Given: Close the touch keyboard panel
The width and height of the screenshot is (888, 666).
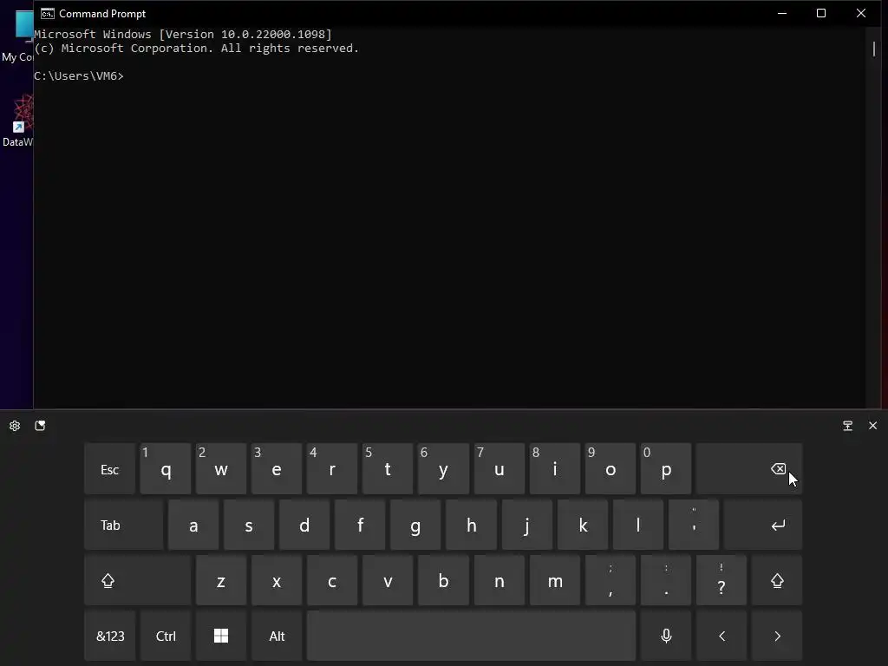Looking at the screenshot, I should pos(872,426).
